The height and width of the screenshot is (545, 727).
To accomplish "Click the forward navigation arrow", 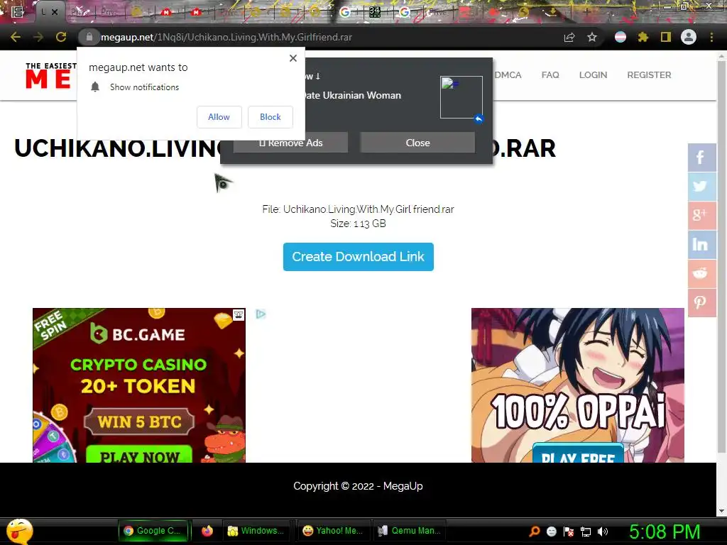I will pos(38,37).
